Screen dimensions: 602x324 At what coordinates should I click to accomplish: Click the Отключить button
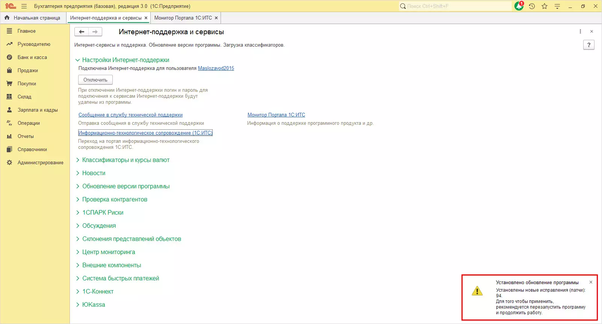click(x=95, y=80)
